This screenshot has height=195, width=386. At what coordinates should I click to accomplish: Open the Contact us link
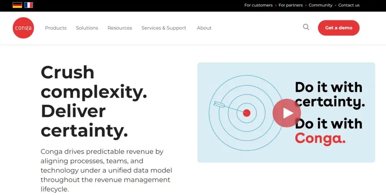tap(349, 5)
